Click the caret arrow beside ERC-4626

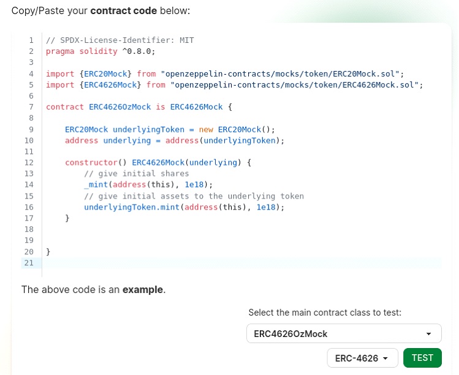[x=385, y=358]
